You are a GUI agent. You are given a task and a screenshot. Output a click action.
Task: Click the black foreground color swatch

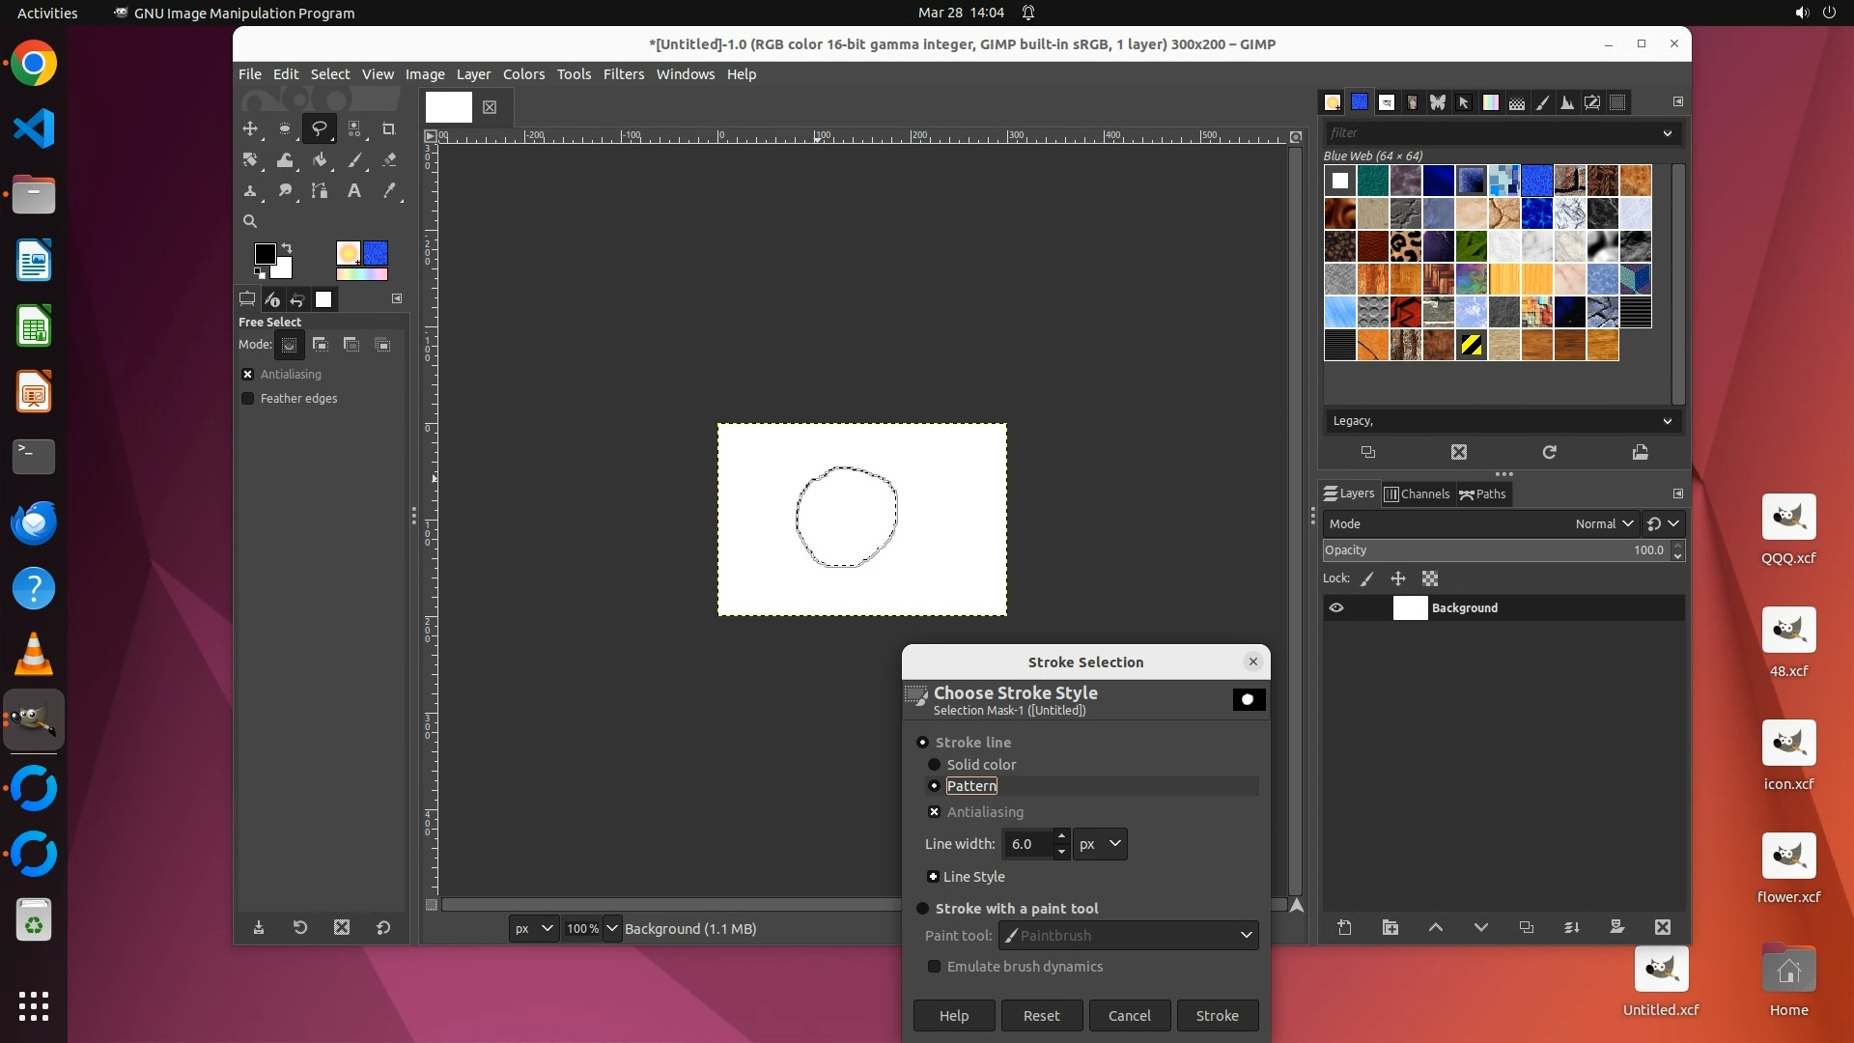(265, 253)
